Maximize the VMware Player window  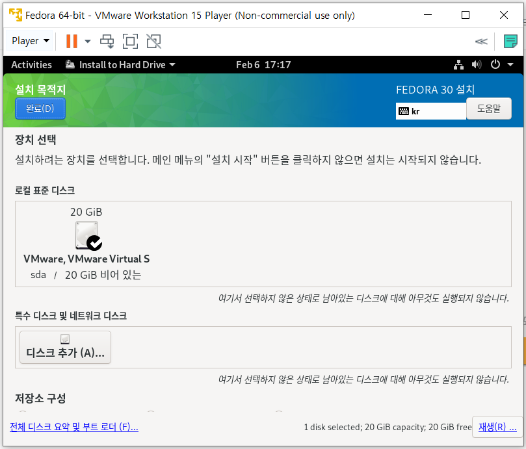[x=466, y=15]
